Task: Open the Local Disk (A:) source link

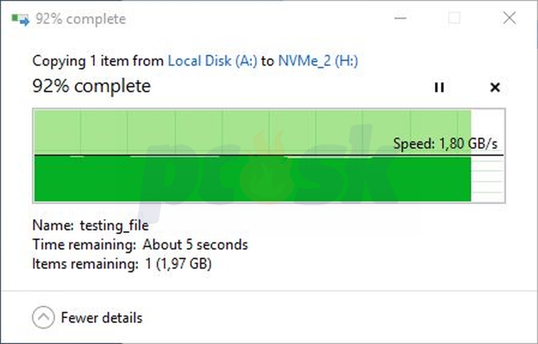Action: click(x=212, y=61)
